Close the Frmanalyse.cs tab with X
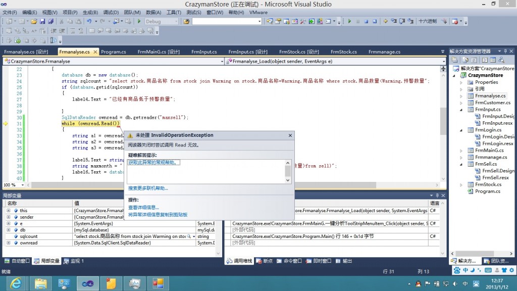 click(95, 52)
